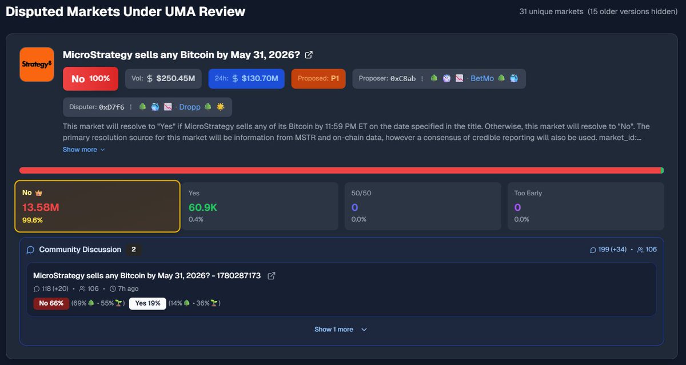Viewport: 686px width, 365px height.
Task: Click the blue whale badge in Disputer row
Action: pos(155,106)
